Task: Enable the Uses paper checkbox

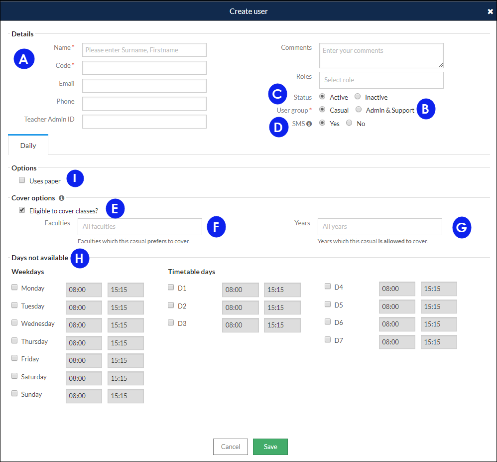Action: (22, 180)
